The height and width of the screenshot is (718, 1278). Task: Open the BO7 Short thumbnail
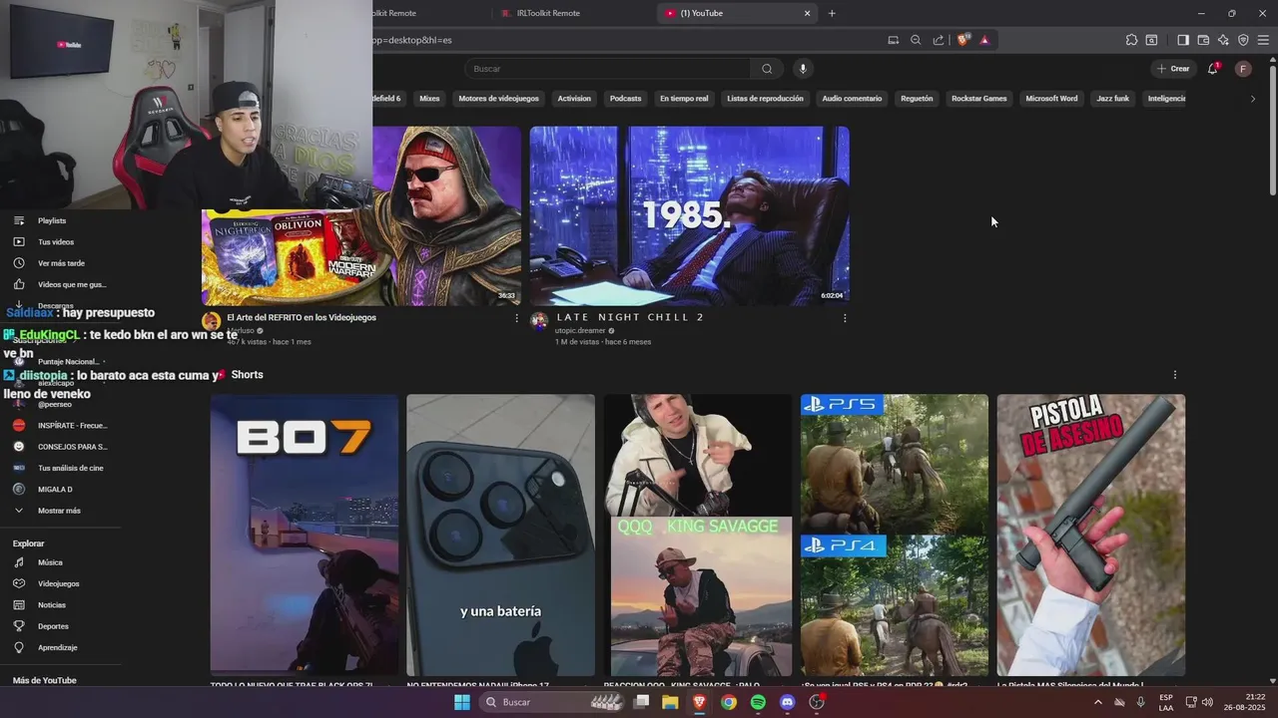tap(305, 535)
